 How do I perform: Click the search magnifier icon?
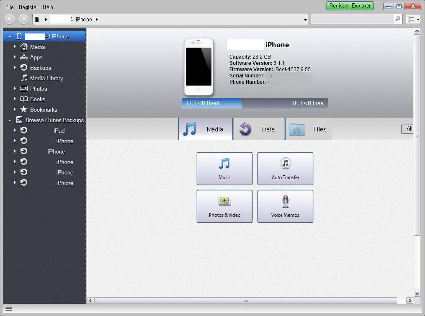coord(398,19)
